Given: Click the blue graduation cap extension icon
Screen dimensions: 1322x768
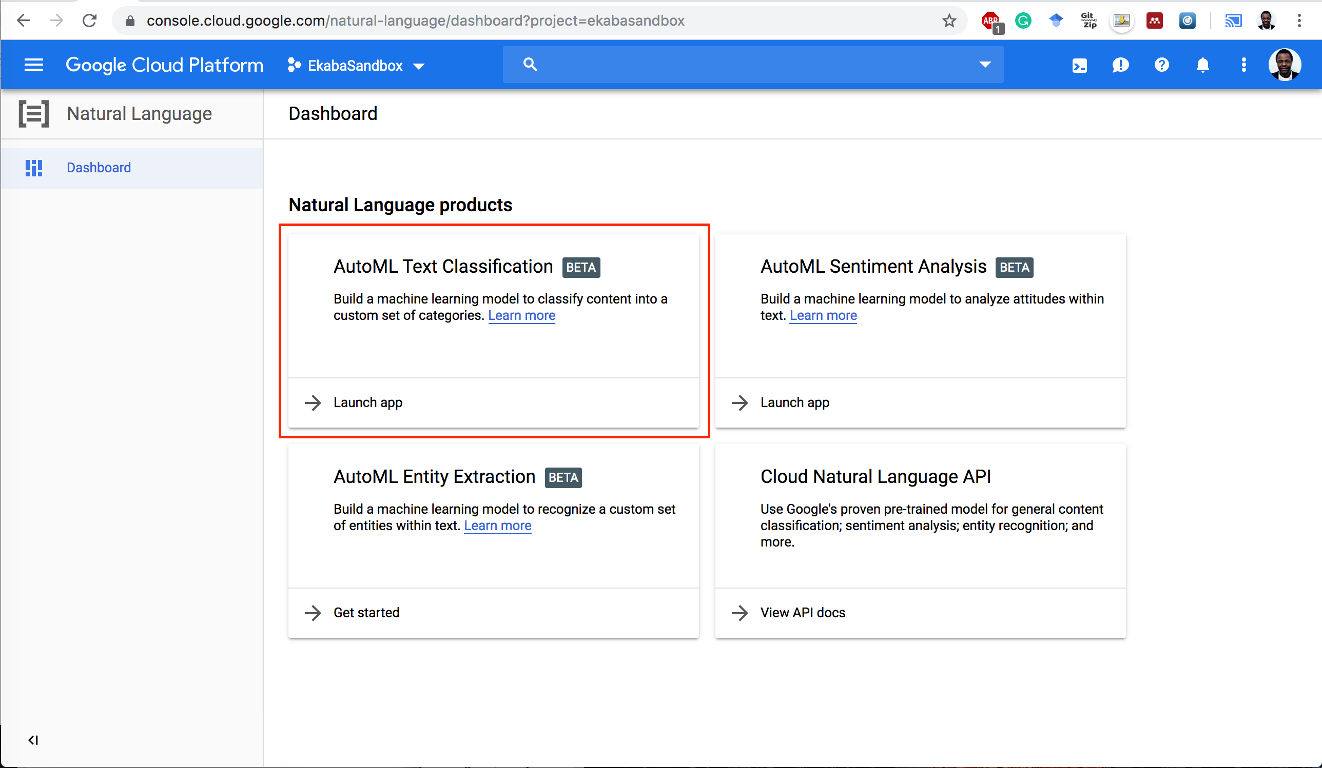Looking at the screenshot, I should [x=1056, y=21].
